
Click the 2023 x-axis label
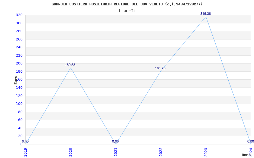click(x=206, y=152)
